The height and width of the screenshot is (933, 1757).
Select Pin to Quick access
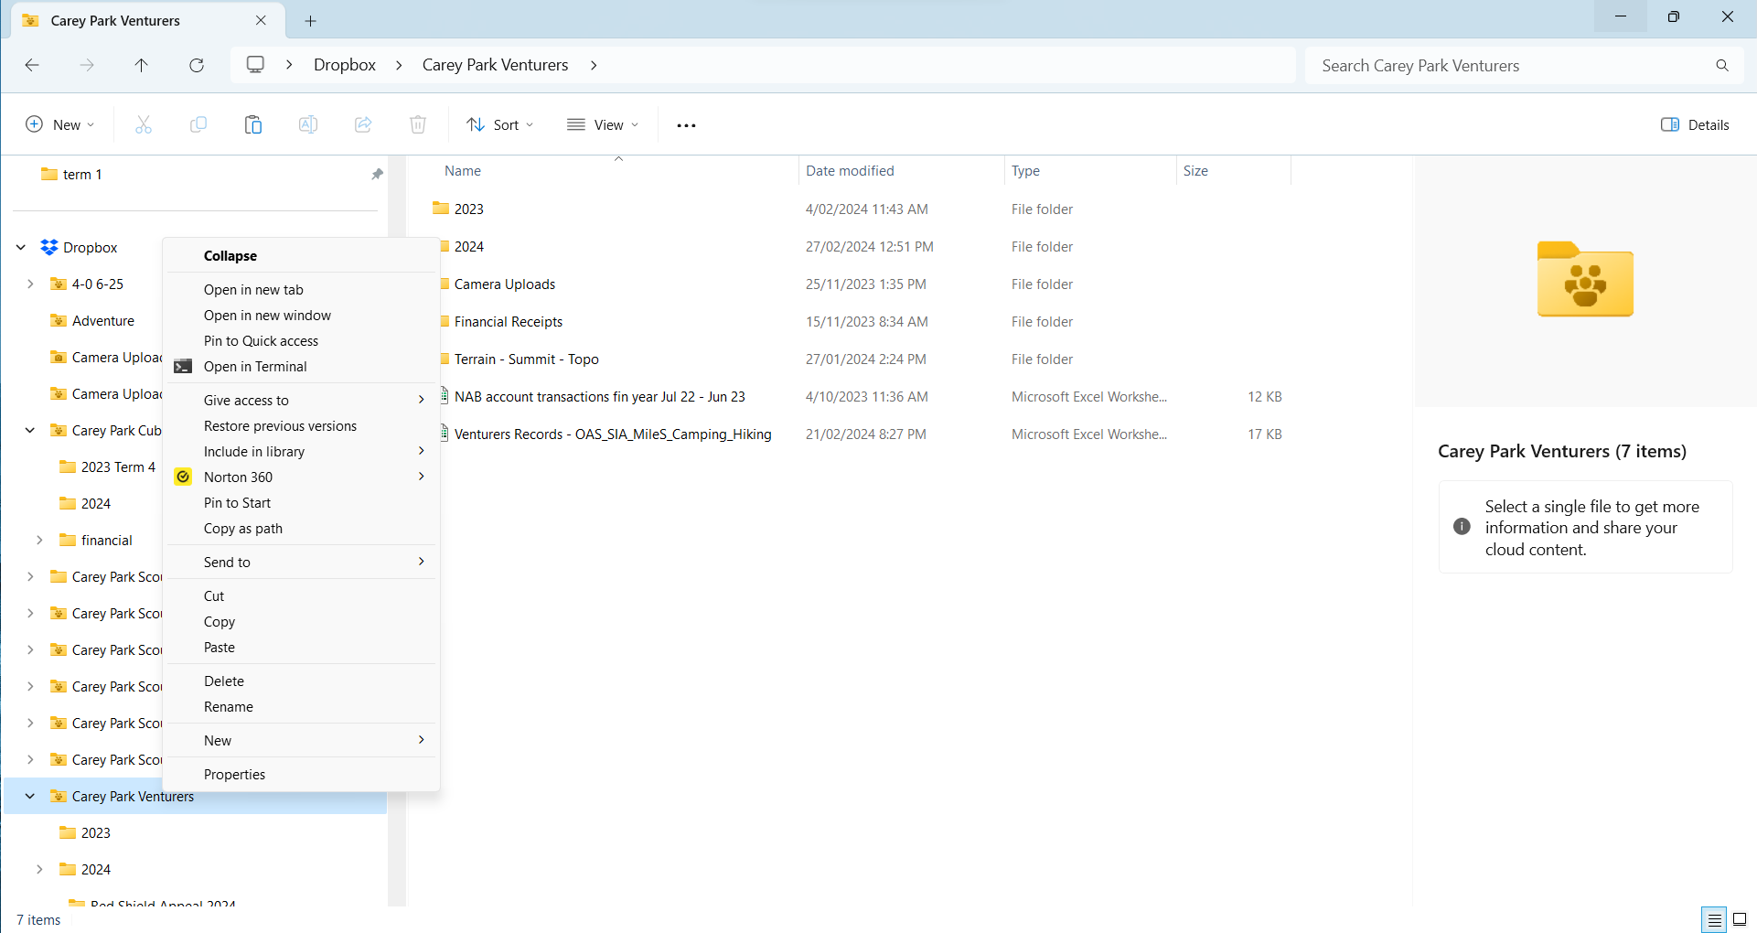(302, 341)
